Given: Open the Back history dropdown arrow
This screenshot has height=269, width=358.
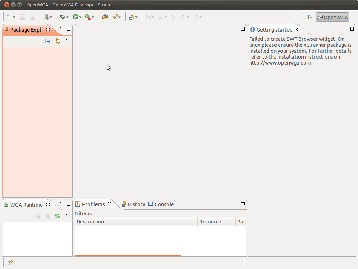Looking at the screenshot, I should [x=188, y=17].
